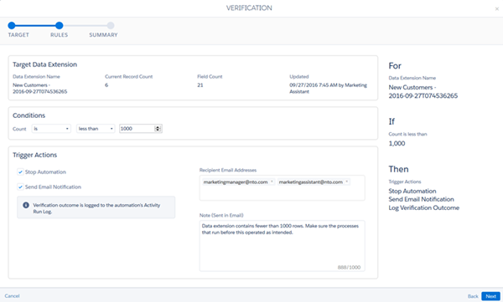Click the New Customers data extension name in the Target Data Extension card

[x=39, y=89]
